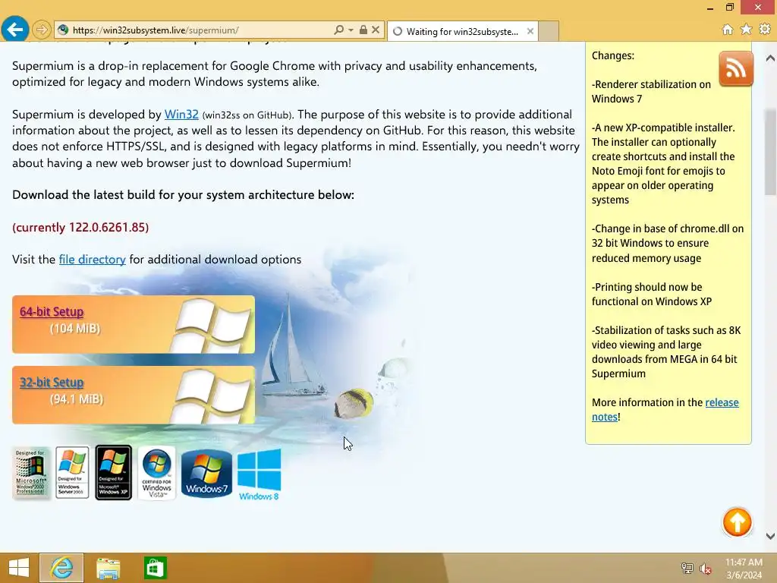The height and width of the screenshot is (583, 777).
Task: Open the Tools gear menu
Action: [x=765, y=29]
